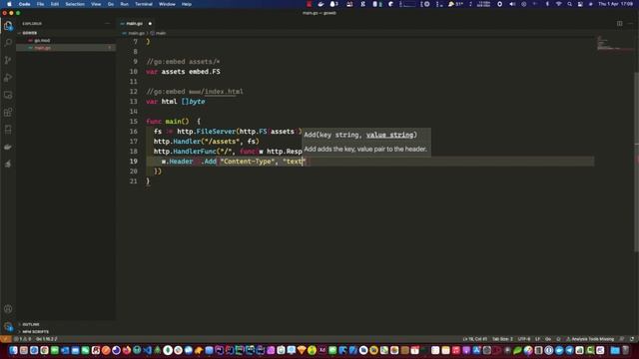Viewport: 639px width, 359px height.
Task: Open the Accounts icon in activity bar
Action: [8, 309]
